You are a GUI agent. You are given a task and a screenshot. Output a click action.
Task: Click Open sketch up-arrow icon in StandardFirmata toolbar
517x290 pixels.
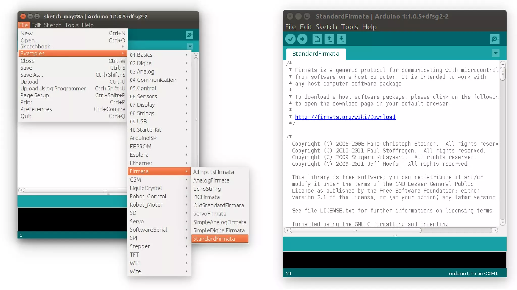coord(329,39)
